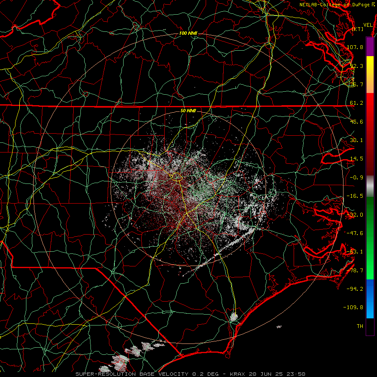Viewport: 377px width, 377px height.
Task: Click the blue segment of the color bar
Action: (370, 299)
